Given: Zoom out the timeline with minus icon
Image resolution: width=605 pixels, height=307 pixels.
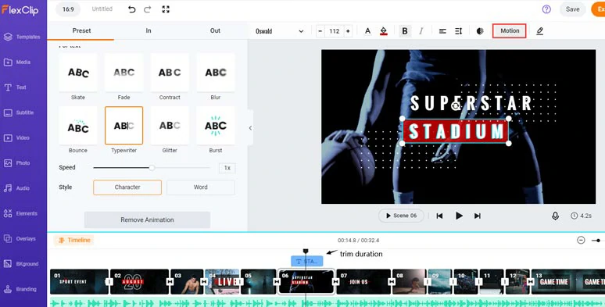Looking at the screenshot, I should pyautogui.click(x=581, y=241).
